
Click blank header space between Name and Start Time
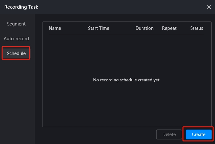(x=75, y=28)
